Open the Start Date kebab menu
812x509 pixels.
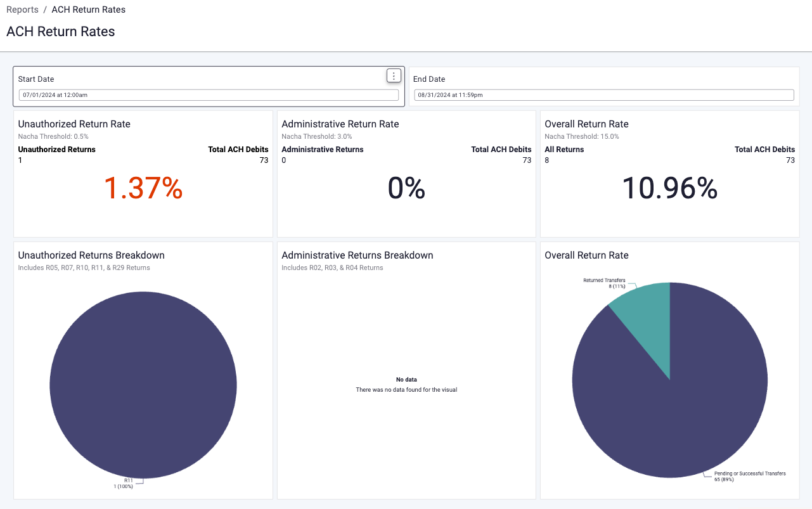(x=394, y=76)
